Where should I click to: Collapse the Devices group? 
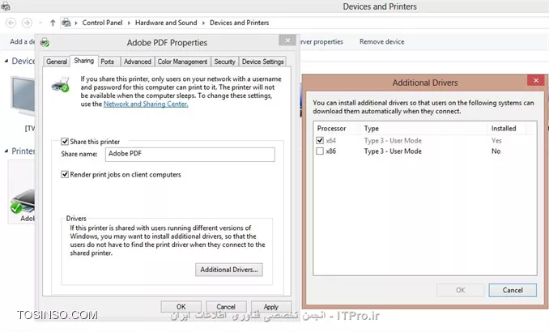pyautogui.click(x=6, y=61)
